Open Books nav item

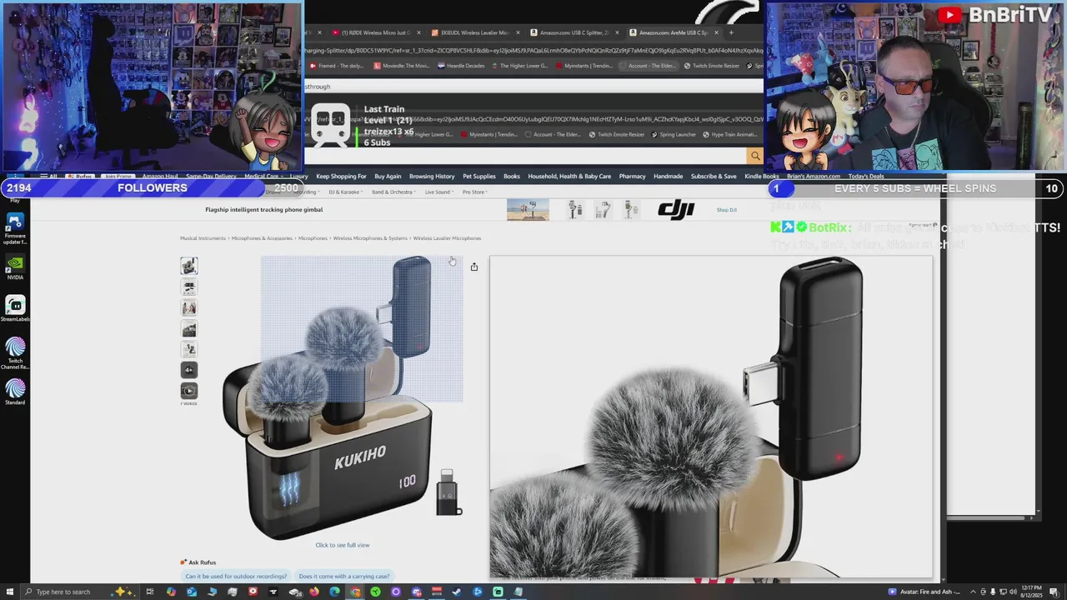512,177
